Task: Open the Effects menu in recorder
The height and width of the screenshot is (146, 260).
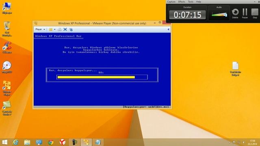Action: [182, 2]
